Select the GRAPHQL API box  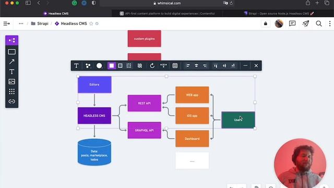(x=145, y=130)
